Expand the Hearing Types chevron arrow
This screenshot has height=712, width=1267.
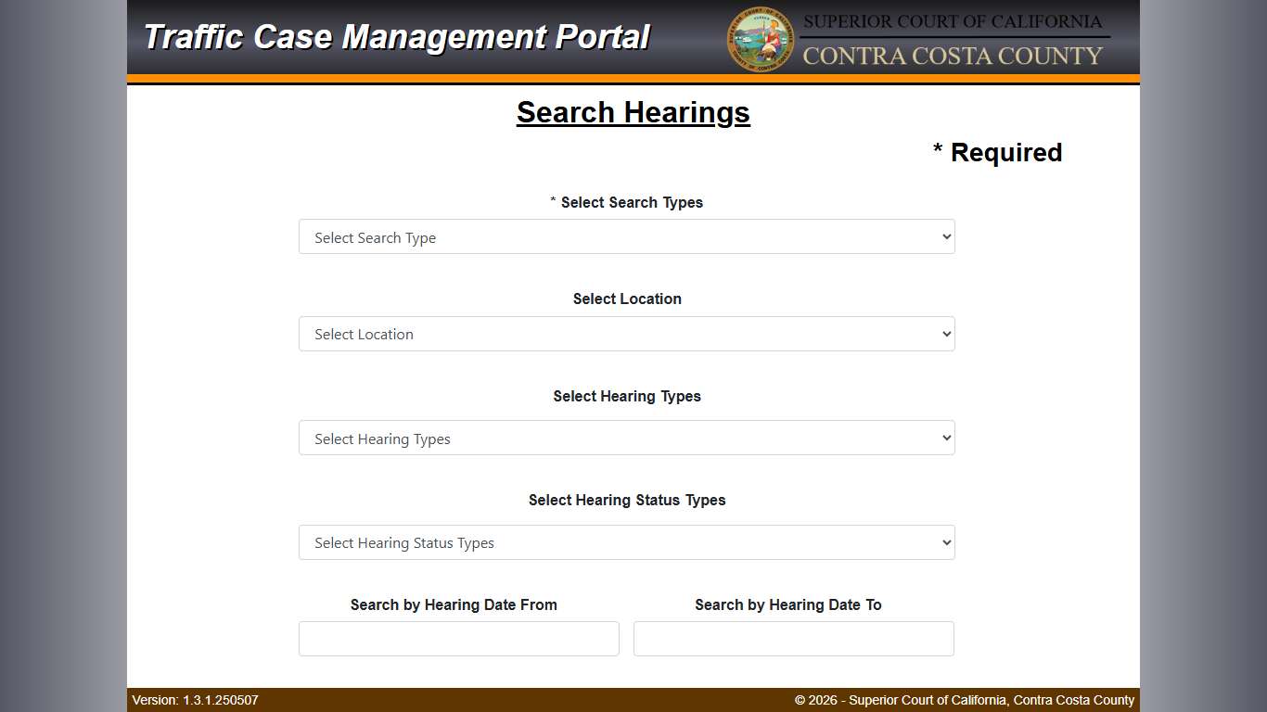[x=944, y=438]
